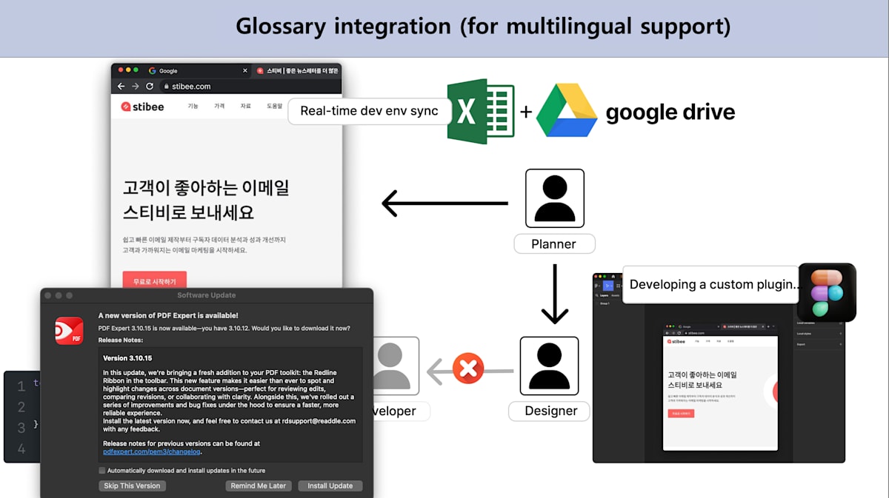Enable automatically download and install updates
889x498 pixels.
(x=102, y=471)
